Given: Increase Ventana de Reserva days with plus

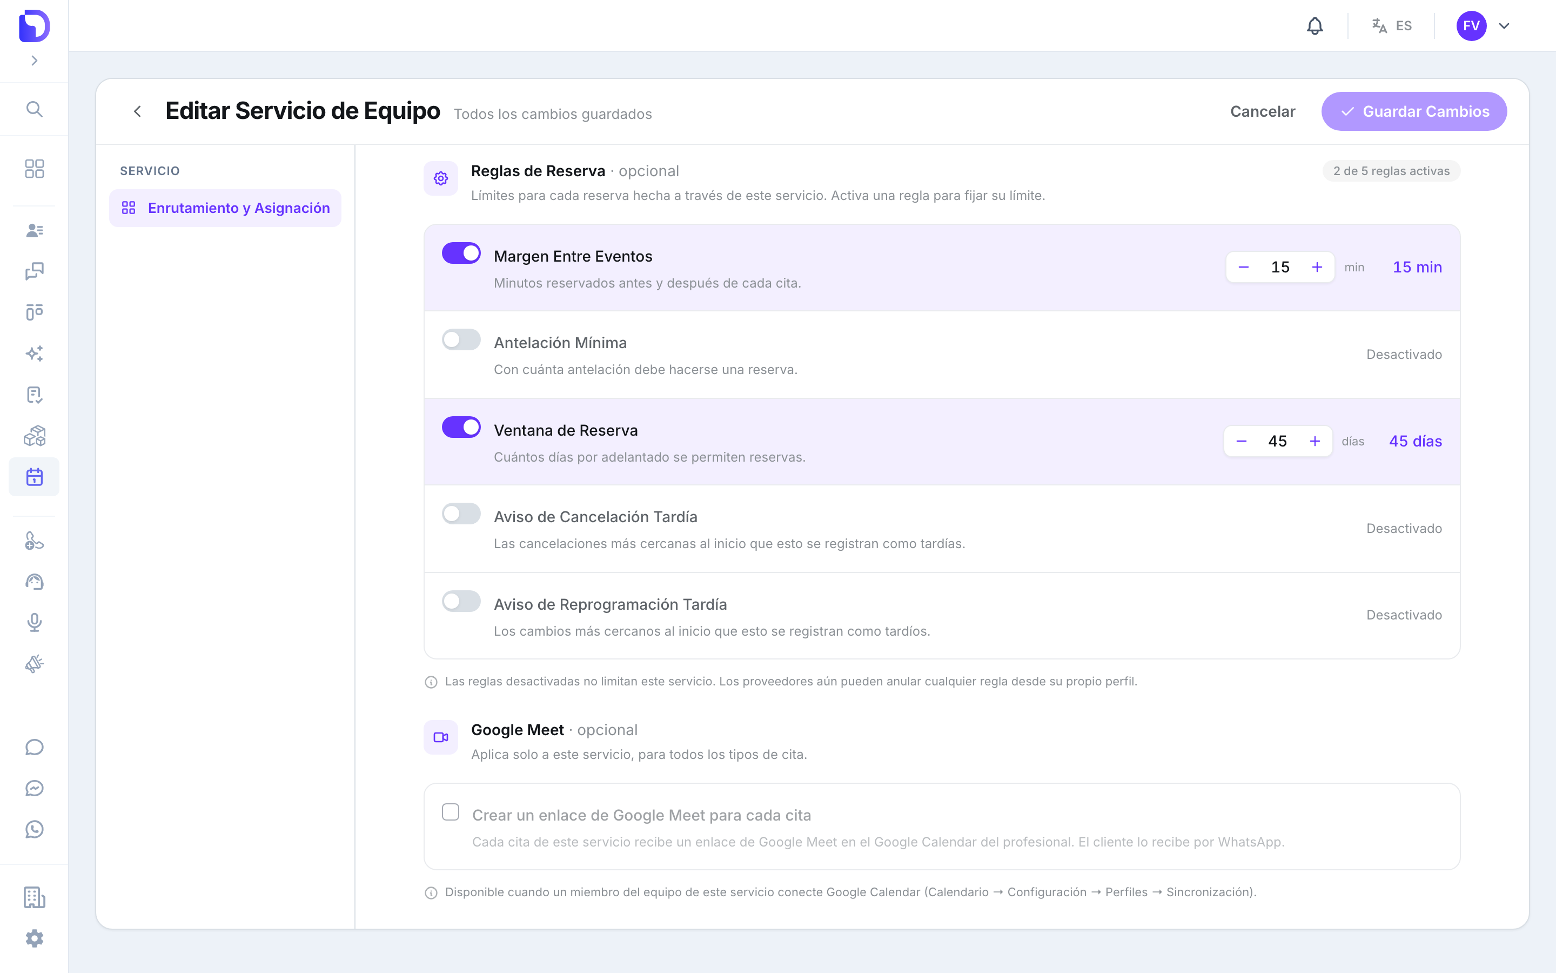Looking at the screenshot, I should point(1315,441).
